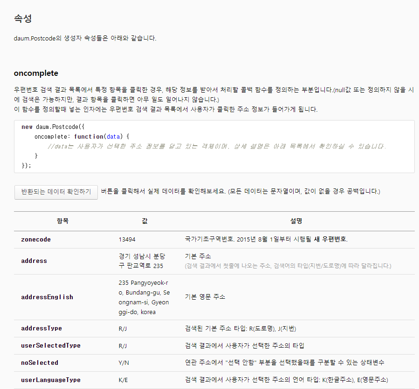Select the 'zonecode' item cell
The height and width of the screenshot is (389, 419).
click(x=36, y=240)
